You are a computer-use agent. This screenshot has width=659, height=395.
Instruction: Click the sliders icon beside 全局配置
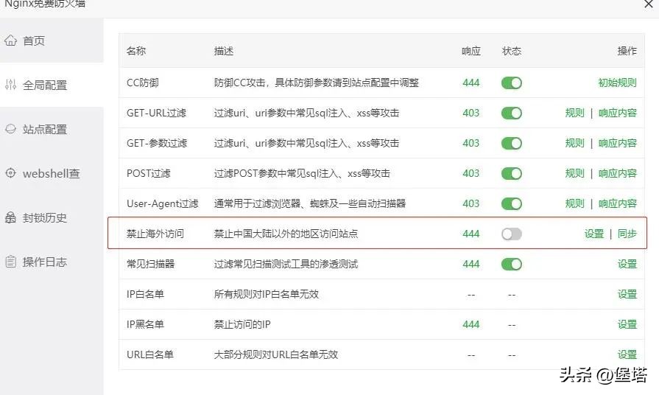tap(10, 85)
